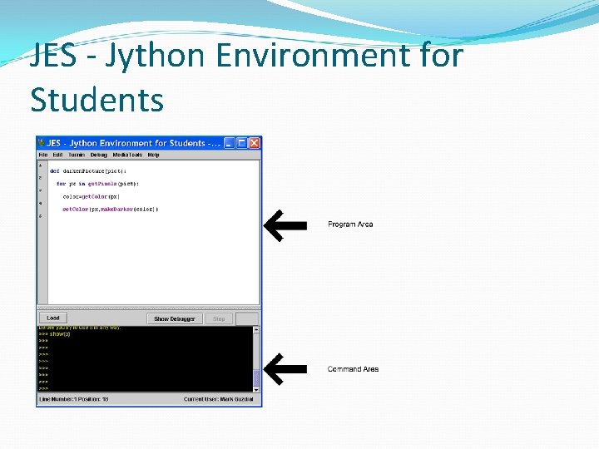Close the JES window
This screenshot has width=599, height=449.
(254, 143)
